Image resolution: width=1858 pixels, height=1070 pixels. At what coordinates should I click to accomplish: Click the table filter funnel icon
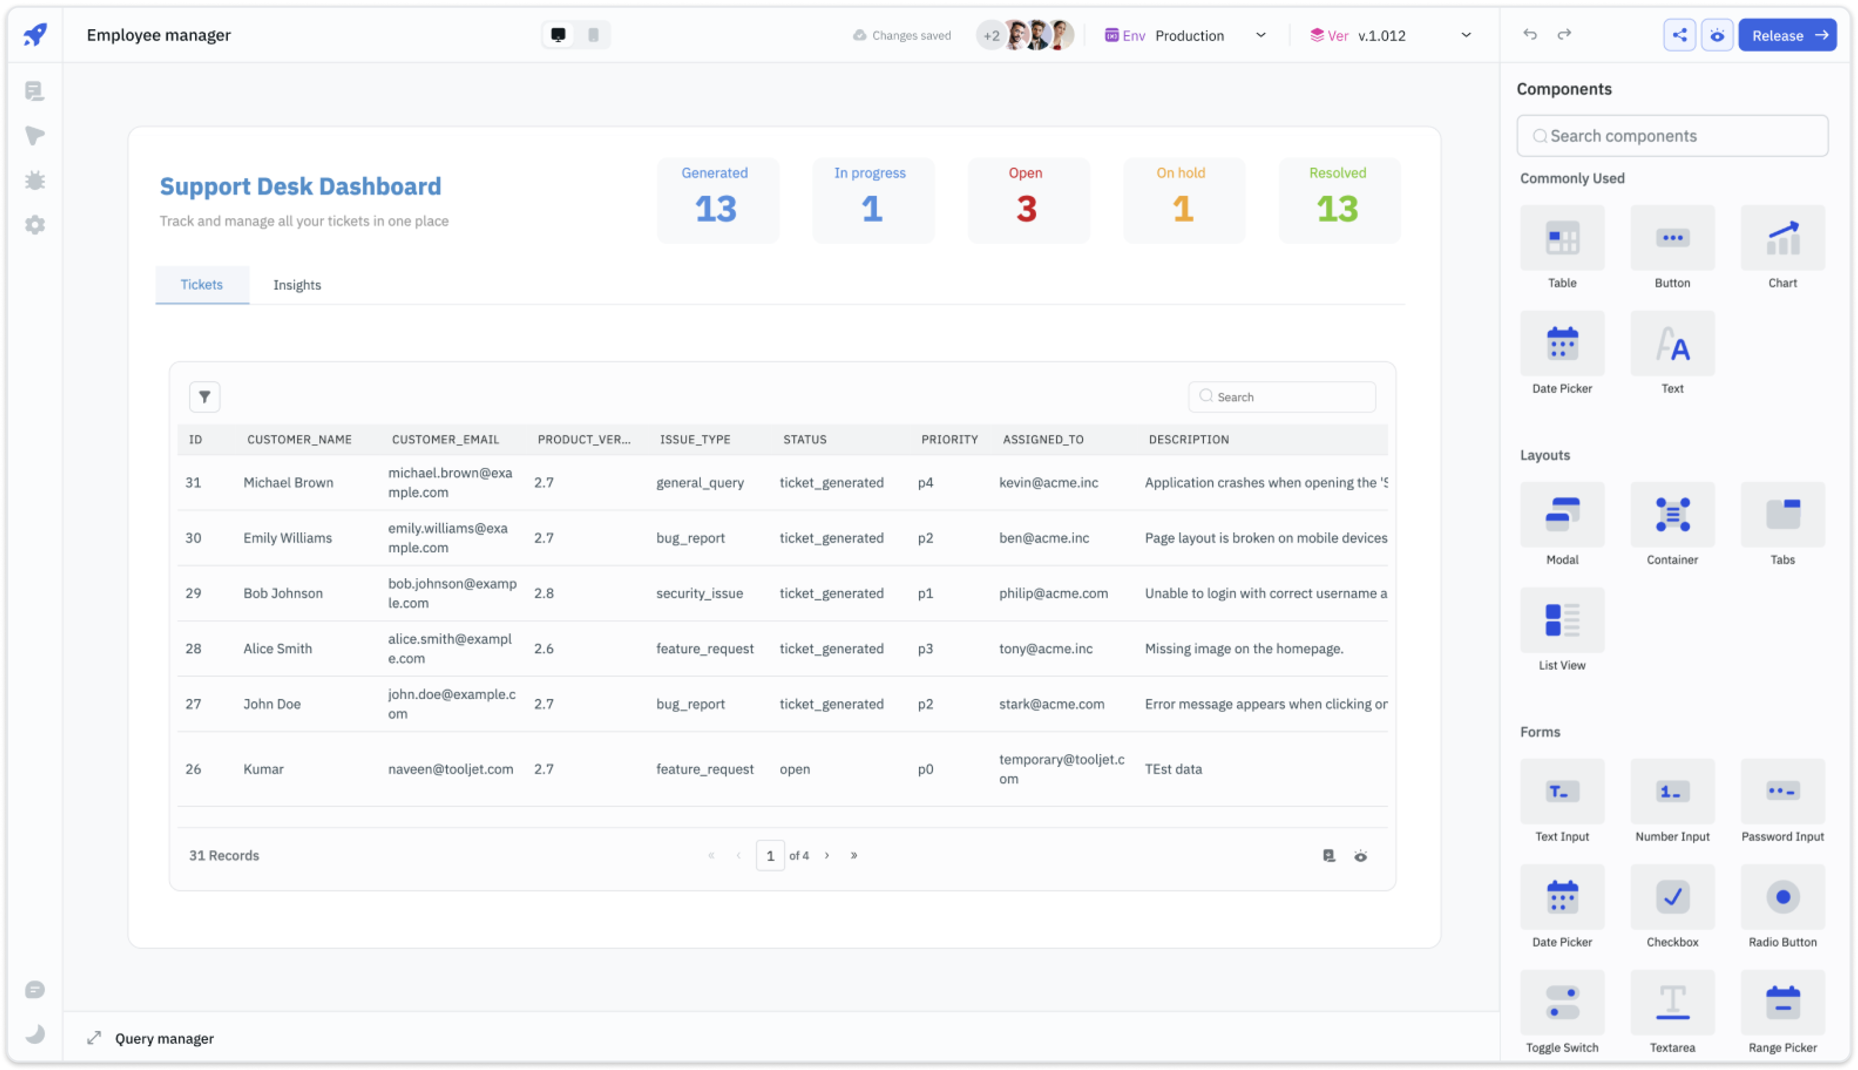[204, 397]
